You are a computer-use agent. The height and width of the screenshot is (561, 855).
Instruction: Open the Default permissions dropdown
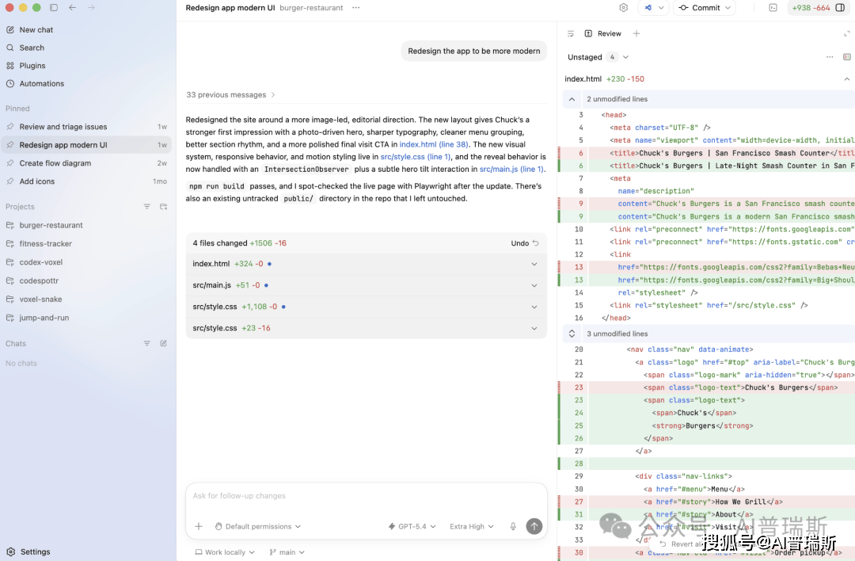(257, 526)
